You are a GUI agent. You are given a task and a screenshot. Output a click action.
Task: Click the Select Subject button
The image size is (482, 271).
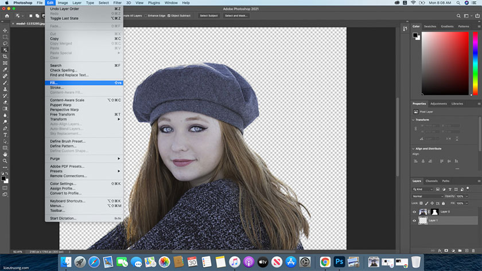tap(209, 15)
